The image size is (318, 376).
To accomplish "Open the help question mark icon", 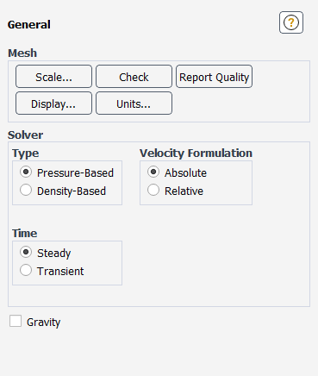I will [291, 22].
